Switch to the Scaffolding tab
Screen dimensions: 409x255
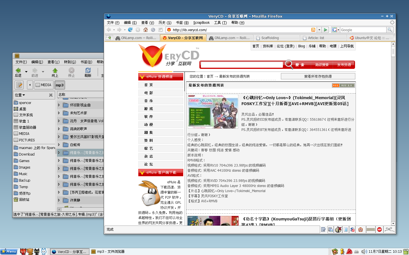coord(276,38)
